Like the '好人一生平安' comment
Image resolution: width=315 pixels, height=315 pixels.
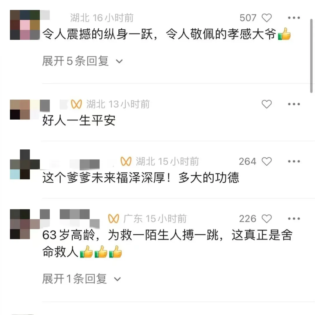click(266, 104)
